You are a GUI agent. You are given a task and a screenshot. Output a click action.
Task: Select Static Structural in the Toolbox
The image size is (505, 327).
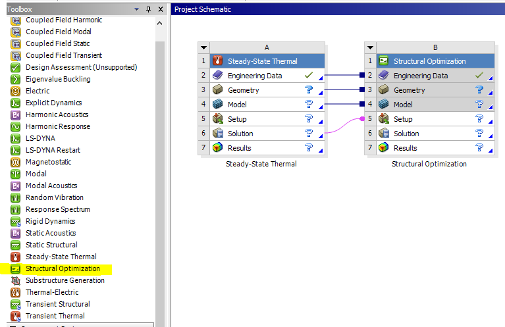click(x=51, y=245)
